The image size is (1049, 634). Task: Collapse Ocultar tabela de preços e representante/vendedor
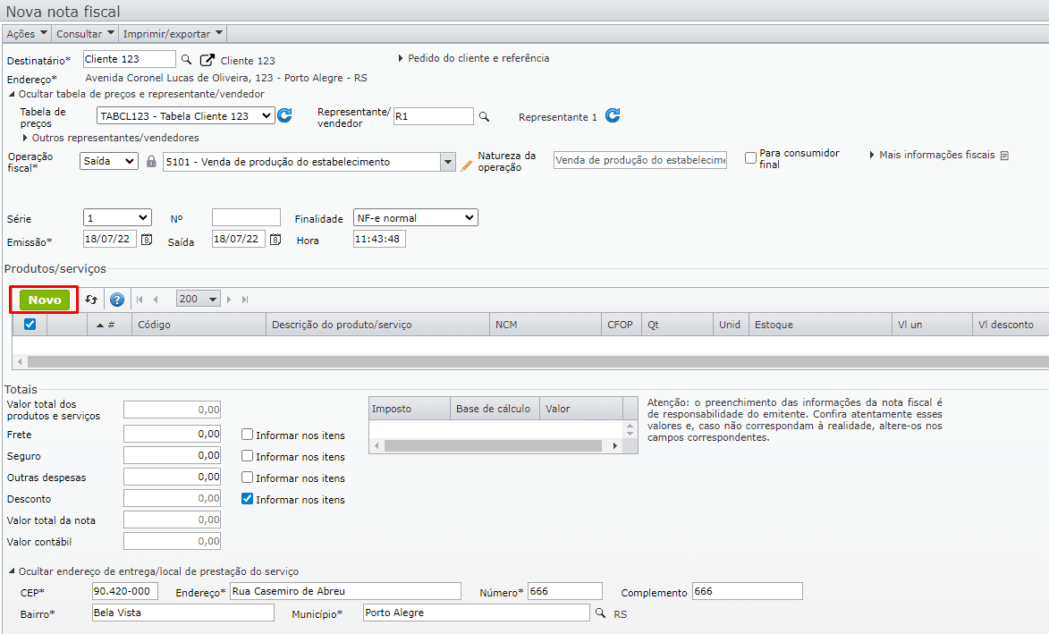point(136,94)
